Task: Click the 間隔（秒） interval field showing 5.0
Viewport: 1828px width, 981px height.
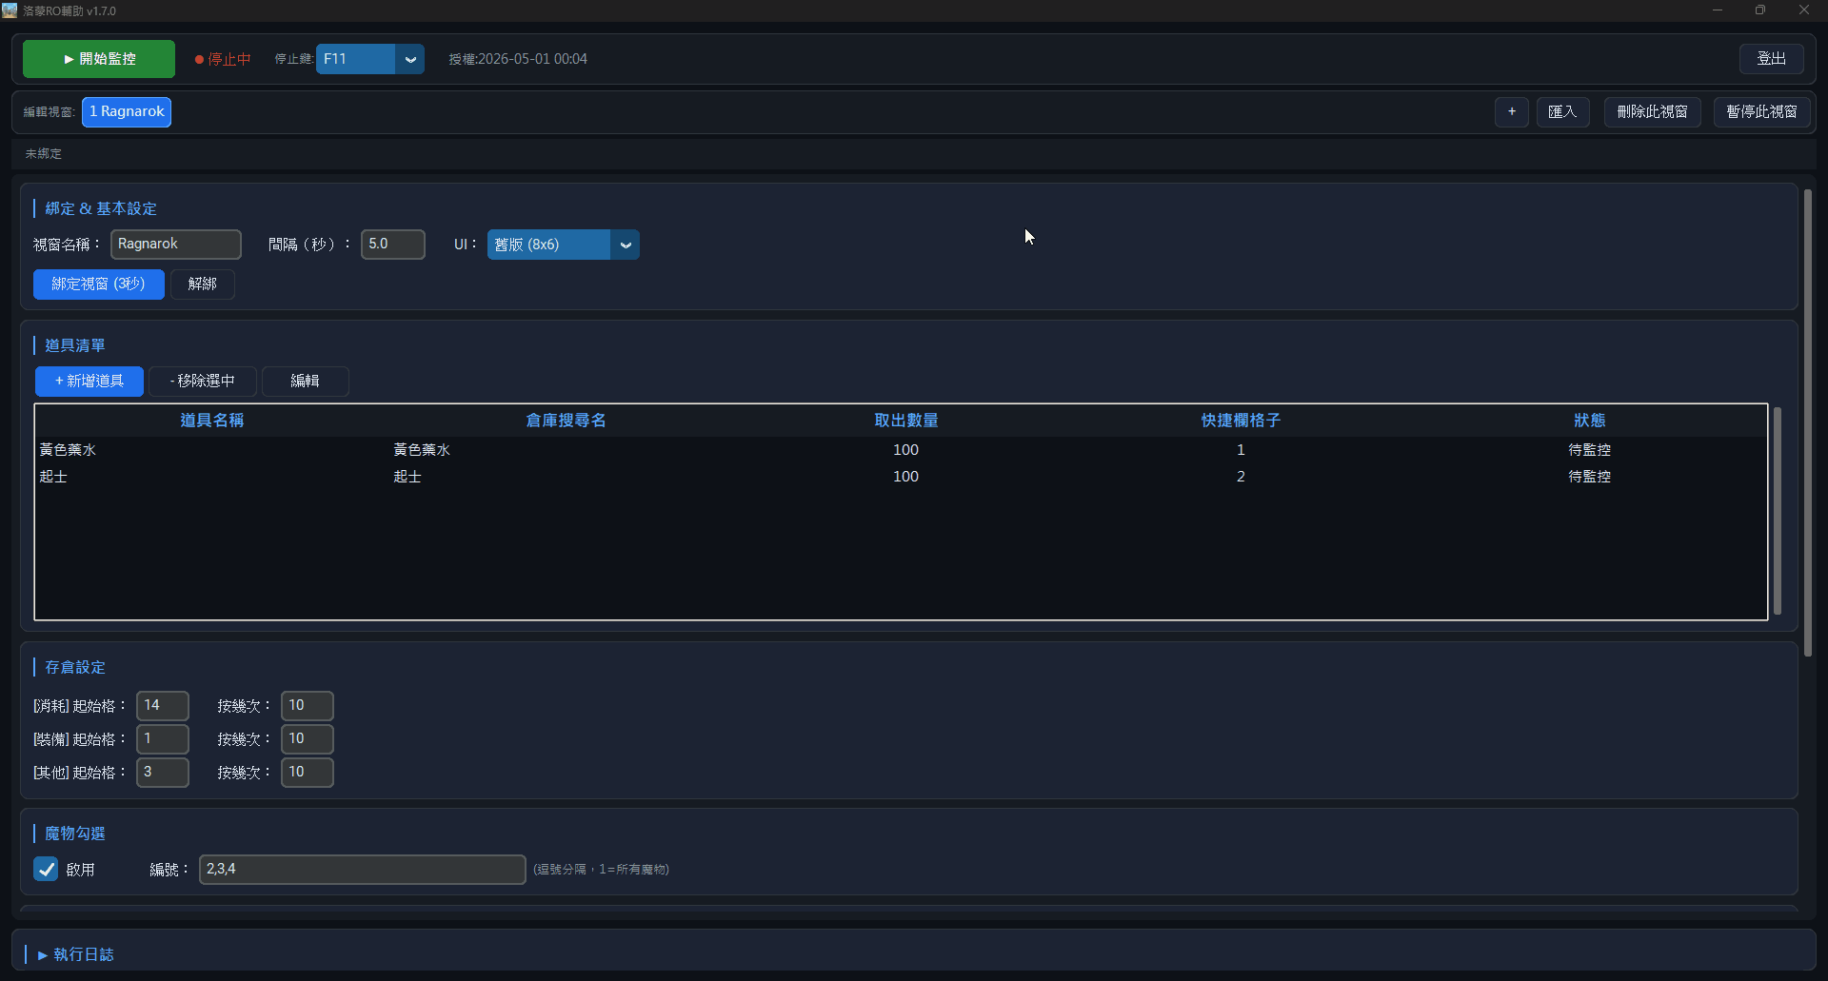Action: pyautogui.click(x=392, y=245)
